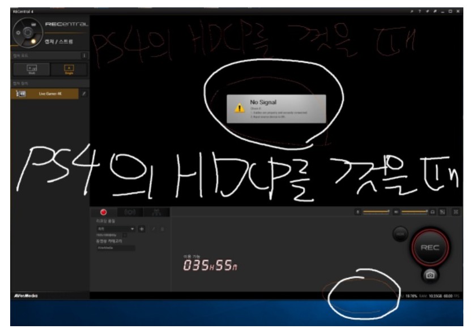This screenshot has height=333, width=473.
Task: Switch to the multi-stream tab
Action: click(x=156, y=212)
